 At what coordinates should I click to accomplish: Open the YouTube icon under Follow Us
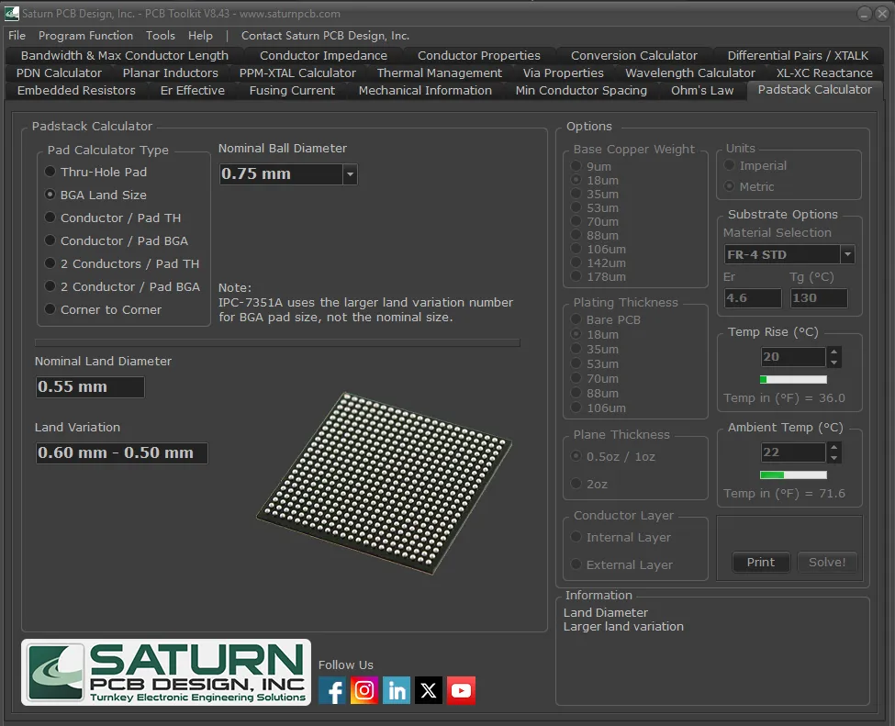(461, 690)
